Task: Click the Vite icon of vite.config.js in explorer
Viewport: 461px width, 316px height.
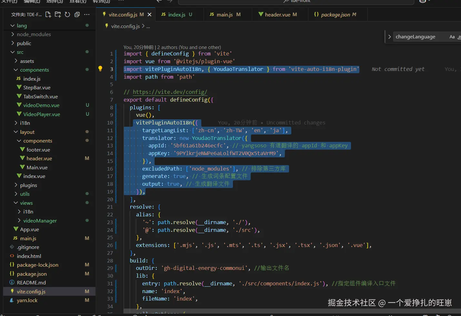Action: click(12, 291)
